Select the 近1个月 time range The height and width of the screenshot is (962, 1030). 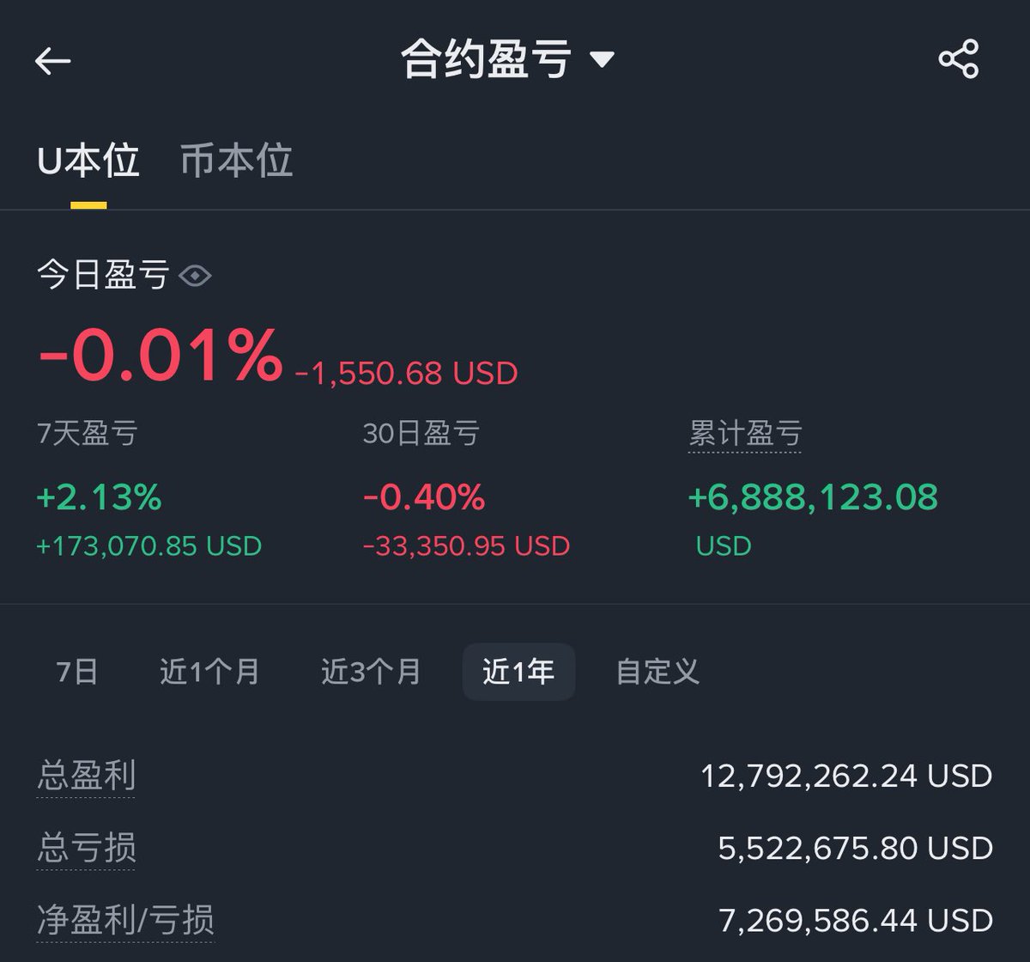click(209, 672)
